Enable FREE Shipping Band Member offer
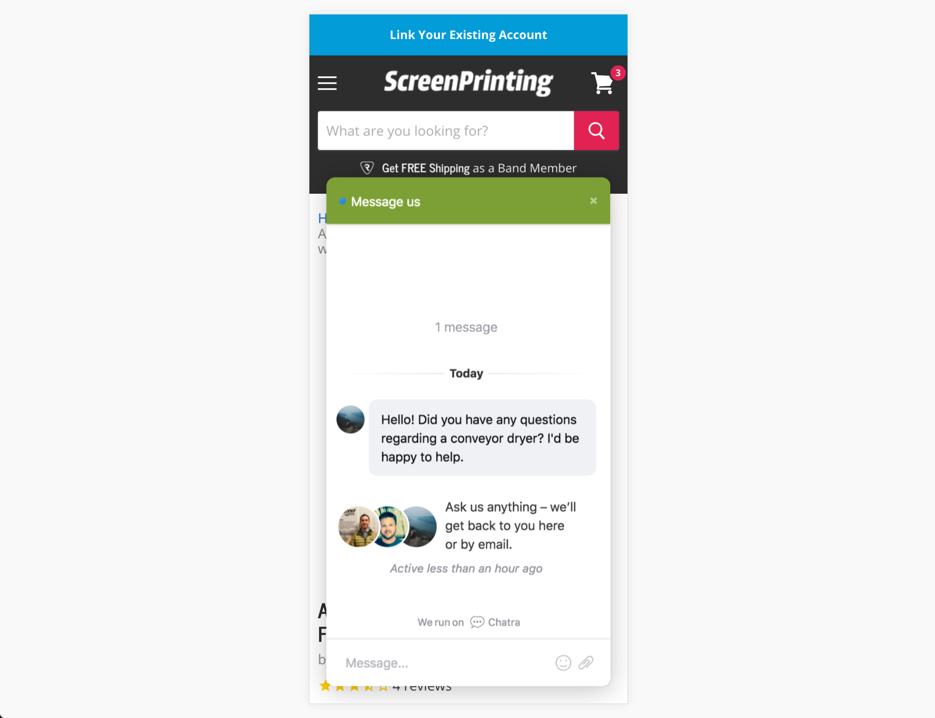935x718 pixels. [468, 167]
